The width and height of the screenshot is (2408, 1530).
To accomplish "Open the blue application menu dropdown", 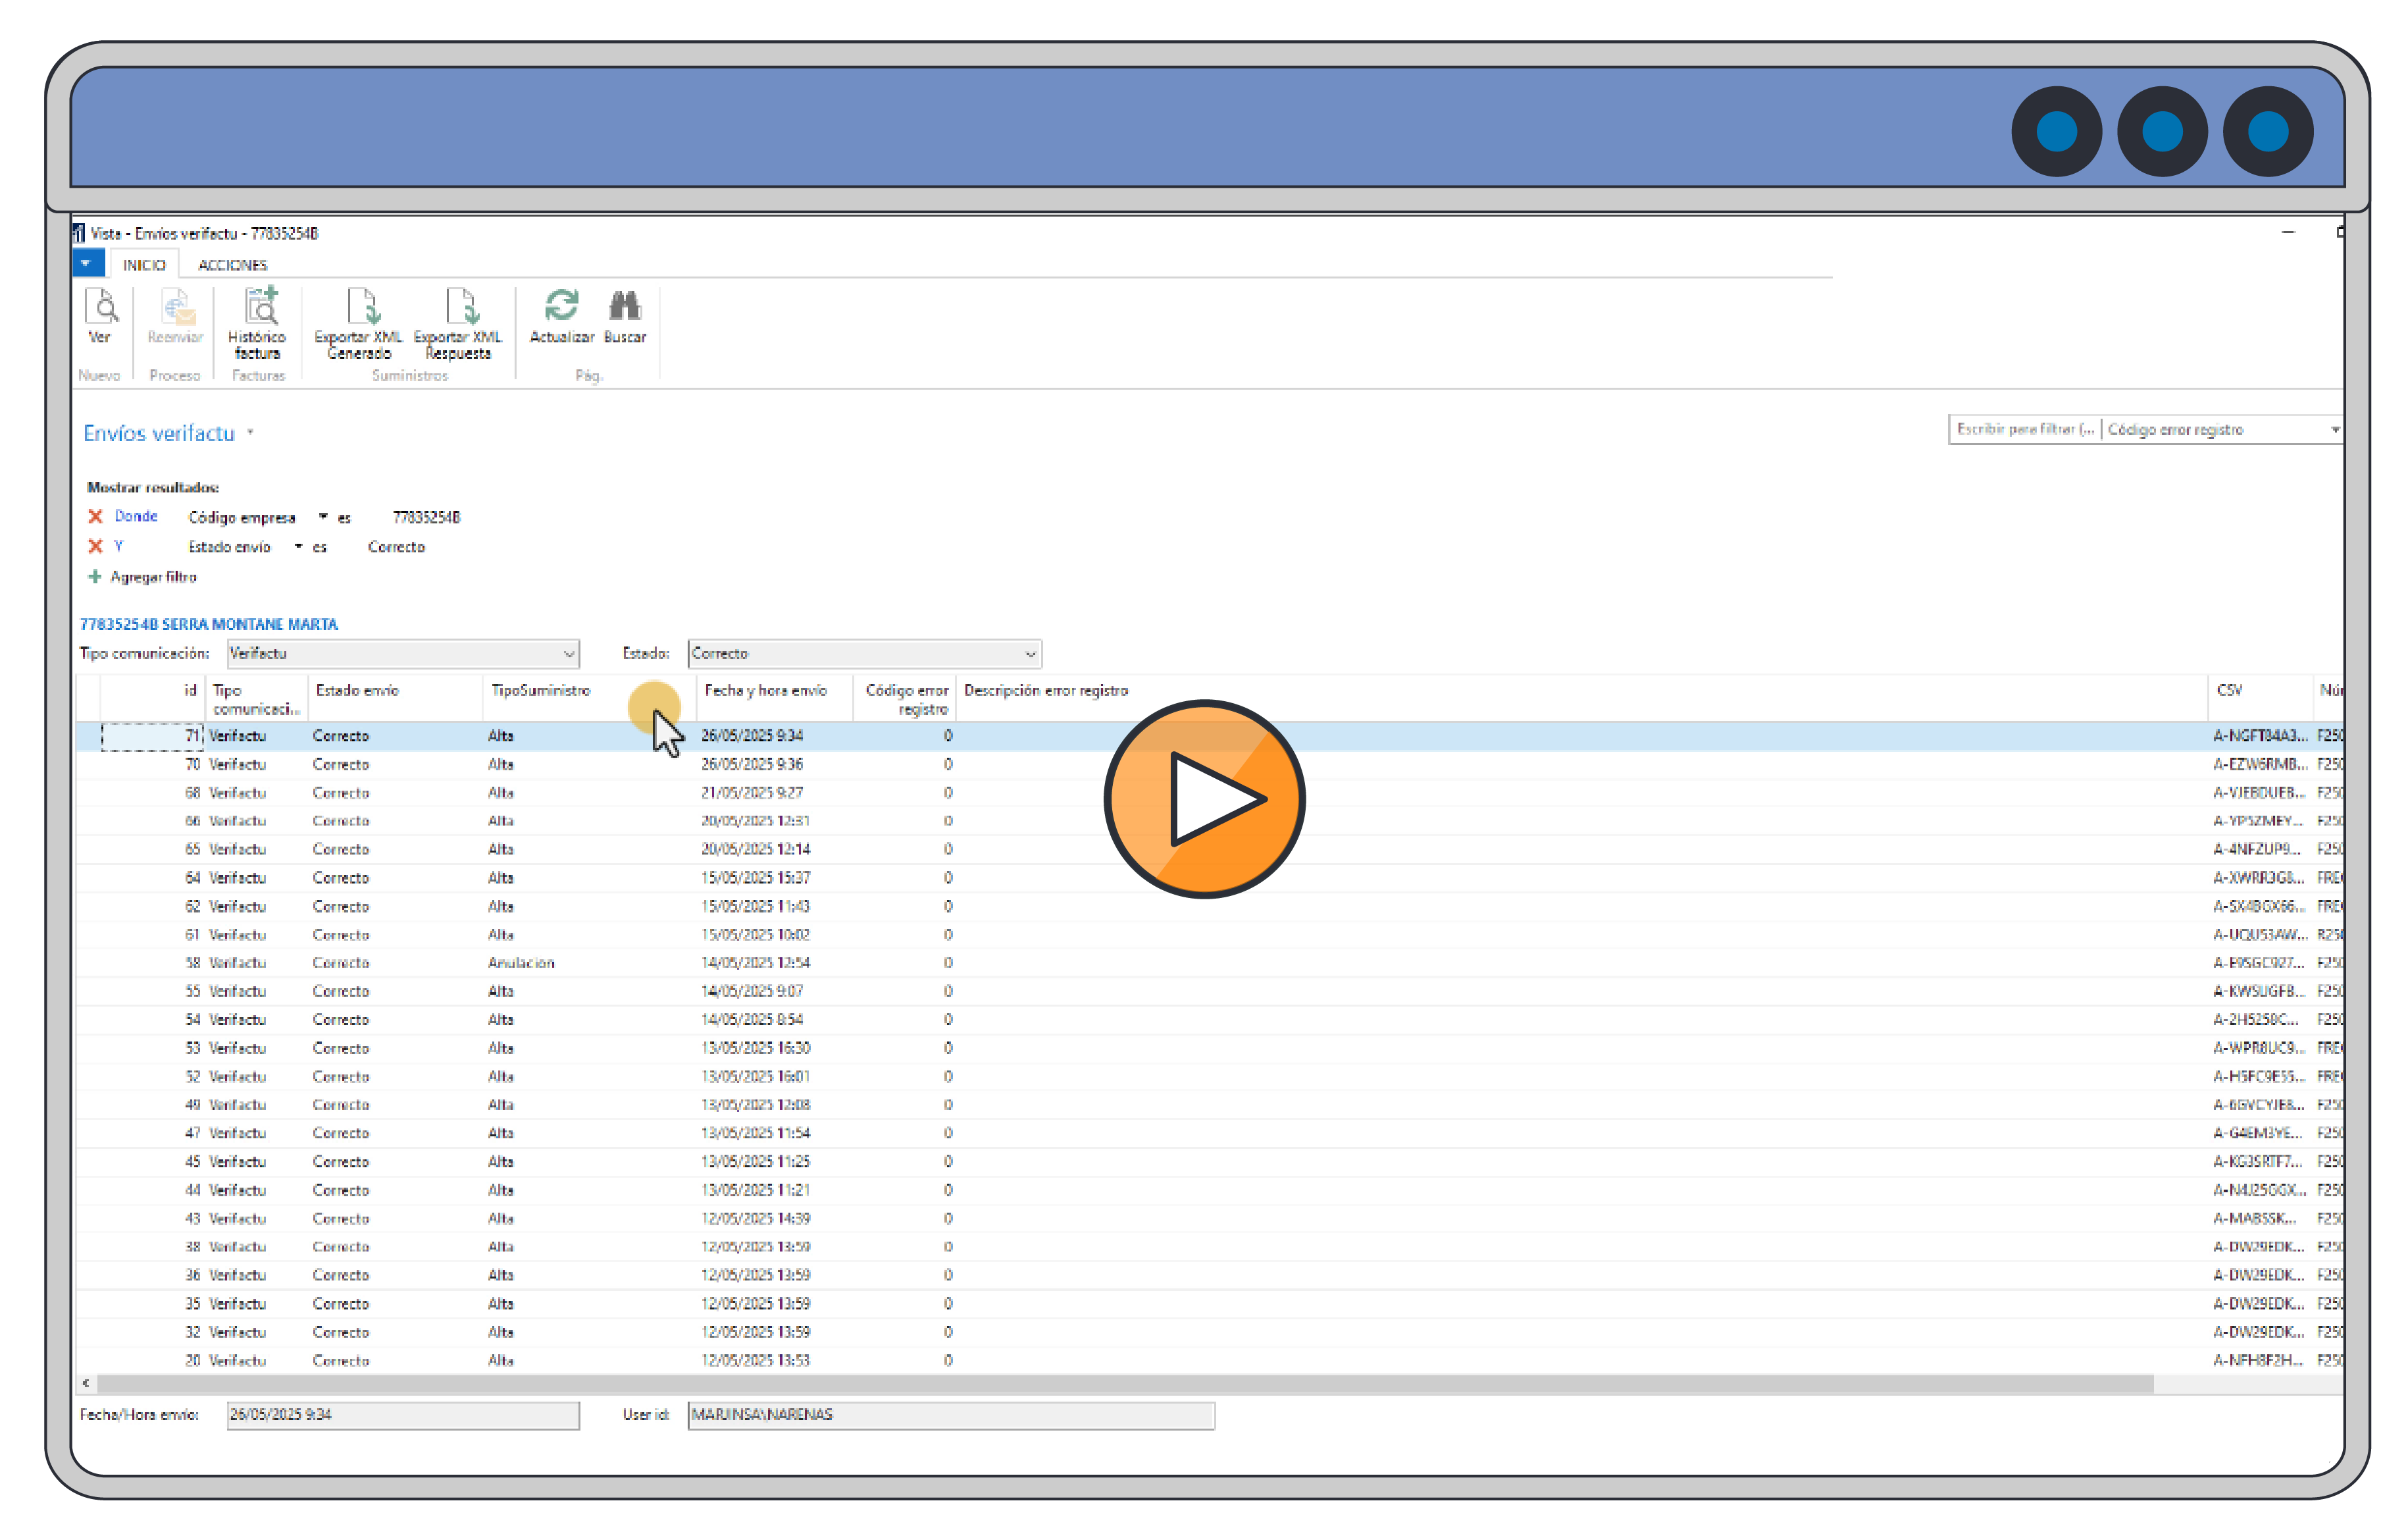I will tap(87, 264).
